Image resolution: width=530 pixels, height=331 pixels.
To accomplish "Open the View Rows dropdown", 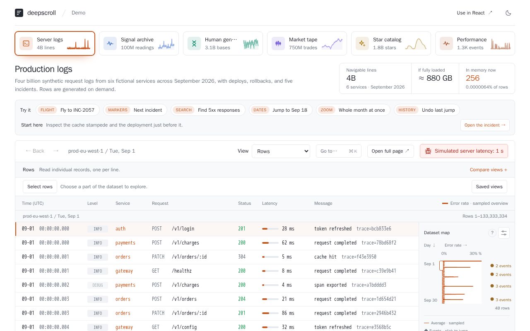I will (x=281, y=151).
